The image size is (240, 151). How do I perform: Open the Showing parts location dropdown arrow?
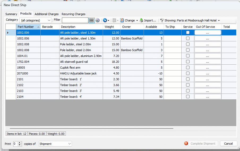[219, 21]
